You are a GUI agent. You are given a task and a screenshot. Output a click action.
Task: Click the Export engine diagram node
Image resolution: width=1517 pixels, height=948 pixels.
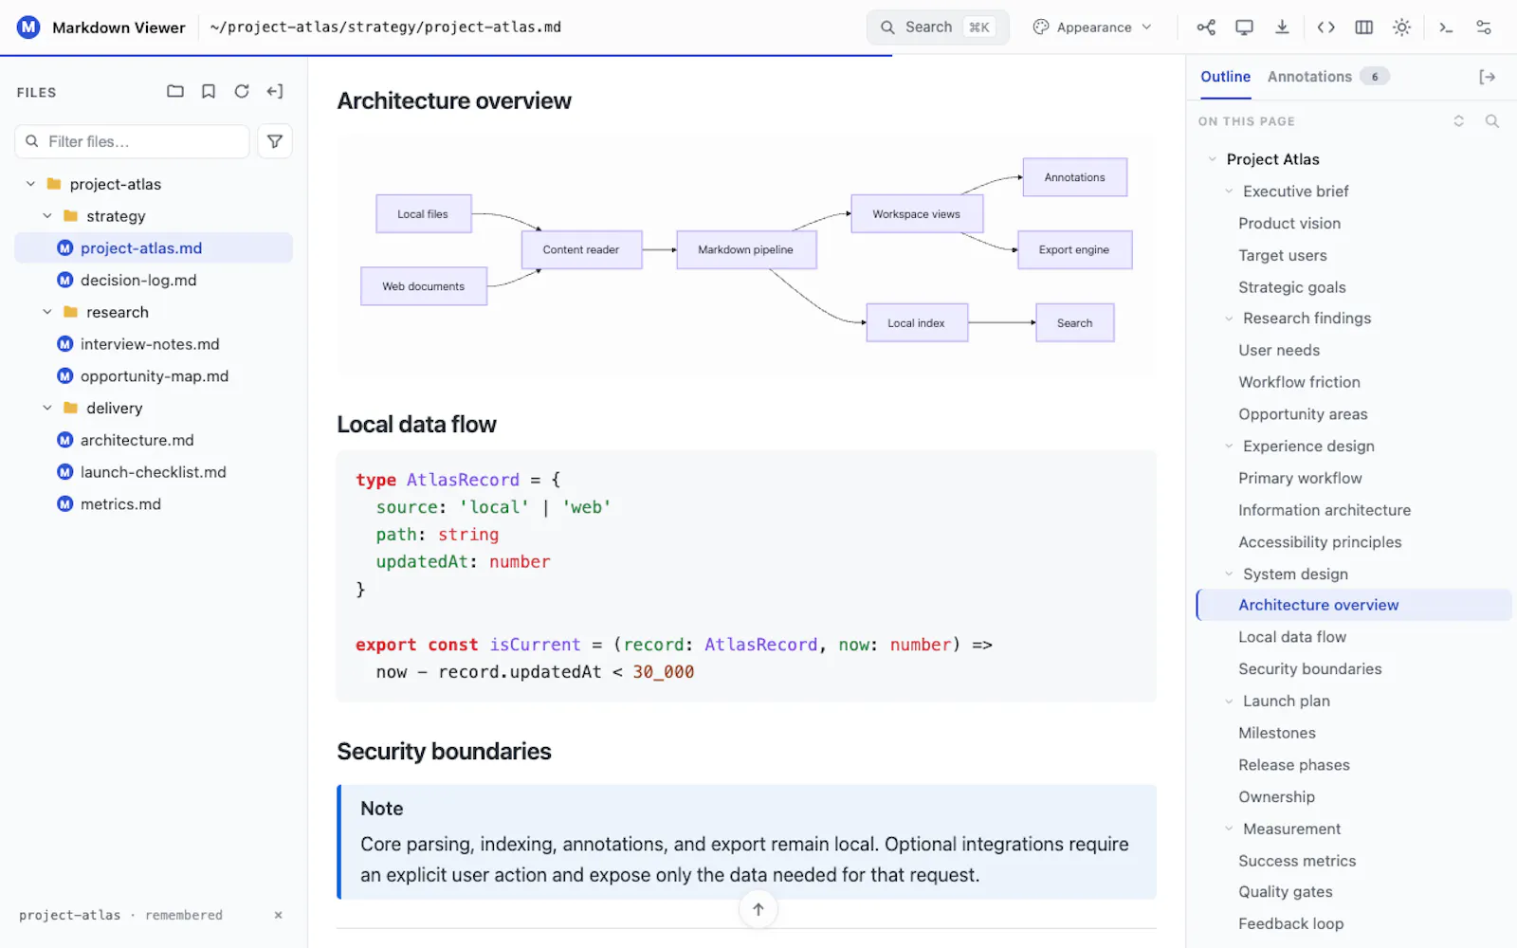point(1074,250)
